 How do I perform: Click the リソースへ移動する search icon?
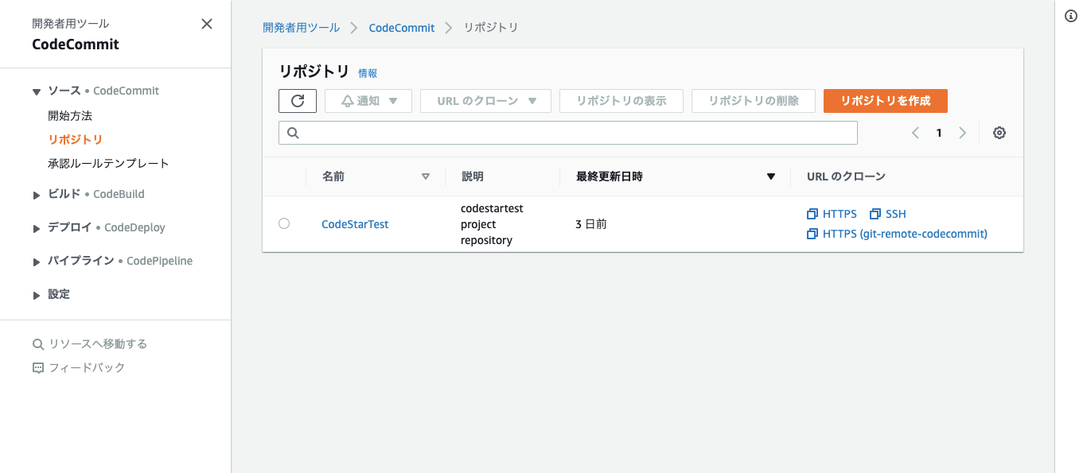(37, 344)
